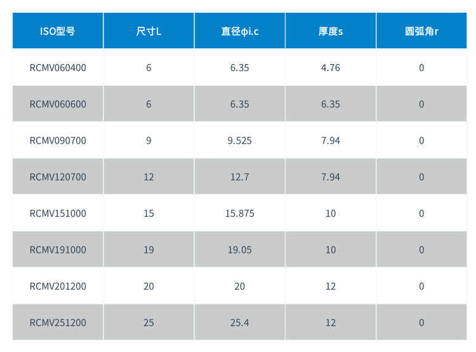This screenshot has height=352, width=476.
Task: Click the RCMV060600 model cell
Action: click(x=58, y=104)
